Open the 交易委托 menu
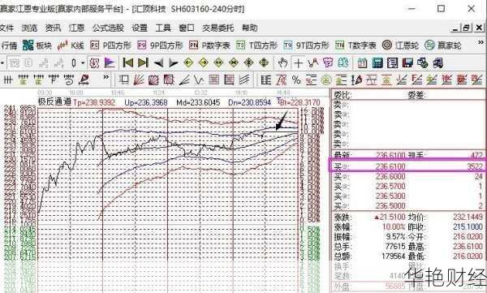This screenshot has height=293, width=487. (x=218, y=28)
